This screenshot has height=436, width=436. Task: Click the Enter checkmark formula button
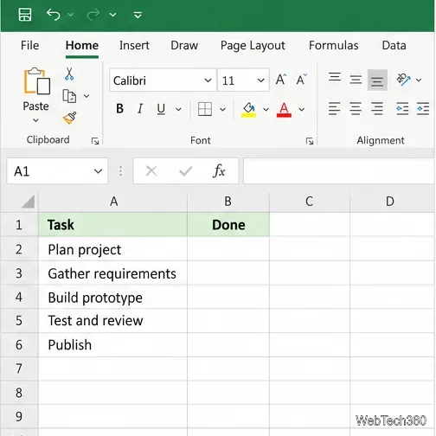click(x=185, y=171)
